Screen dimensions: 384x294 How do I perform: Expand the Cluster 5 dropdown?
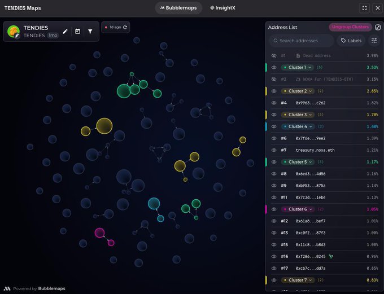tap(298, 162)
